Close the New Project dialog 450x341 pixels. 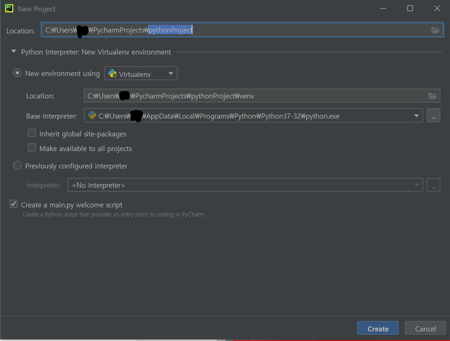tap(437, 9)
